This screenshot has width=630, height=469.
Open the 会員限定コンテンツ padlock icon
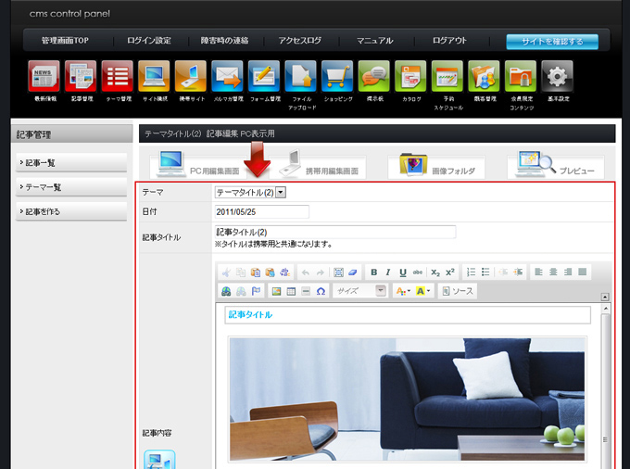pos(521,75)
